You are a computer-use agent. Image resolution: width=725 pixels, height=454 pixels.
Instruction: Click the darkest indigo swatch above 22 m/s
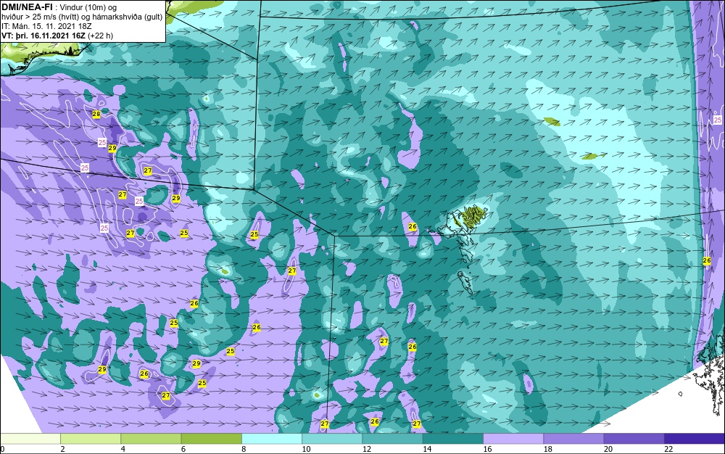tap(695, 439)
